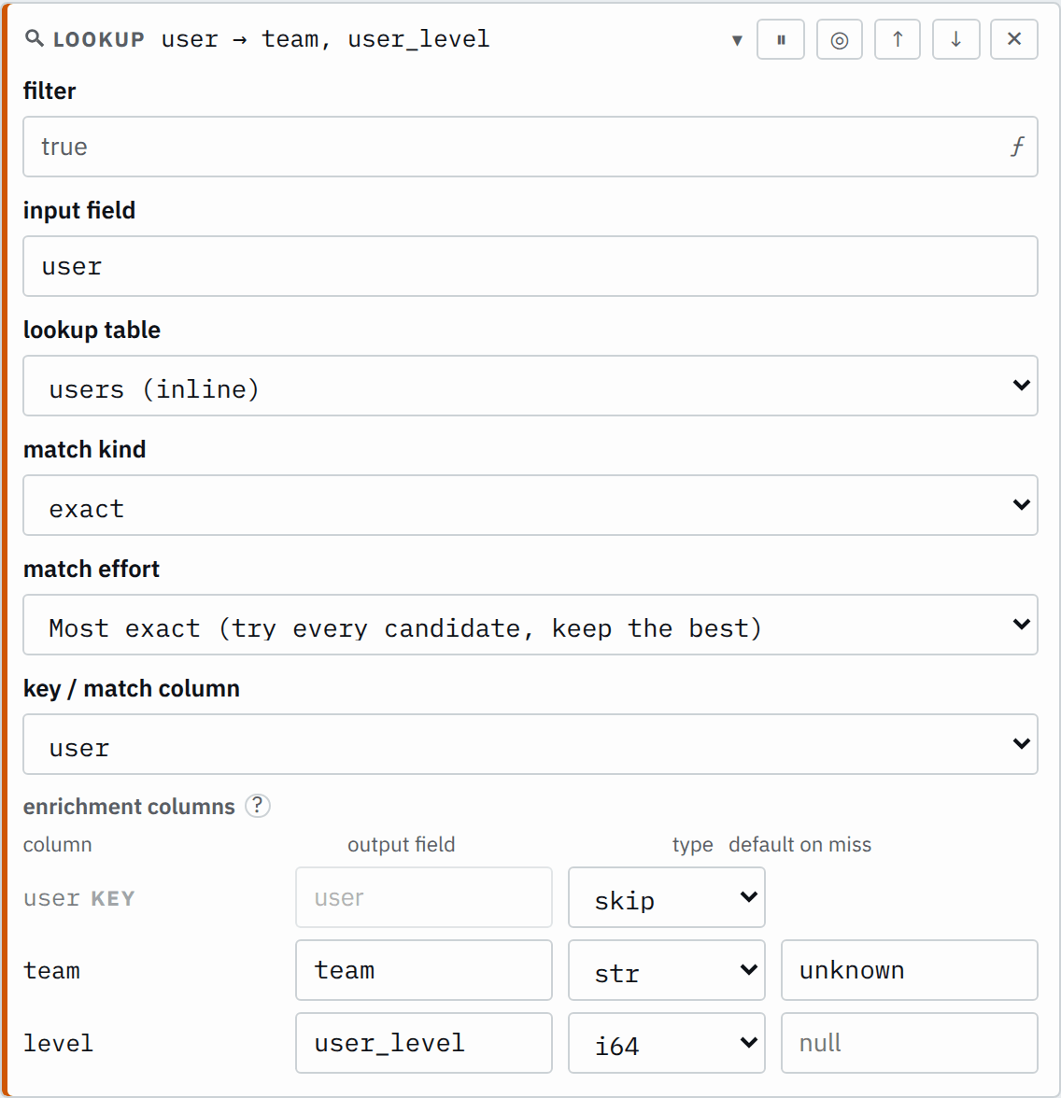
Task: Open the team row type dropdown str
Action: 667,971
